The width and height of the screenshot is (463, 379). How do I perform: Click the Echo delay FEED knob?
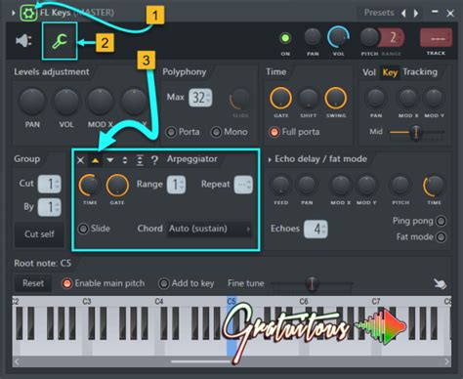coord(280,185)
